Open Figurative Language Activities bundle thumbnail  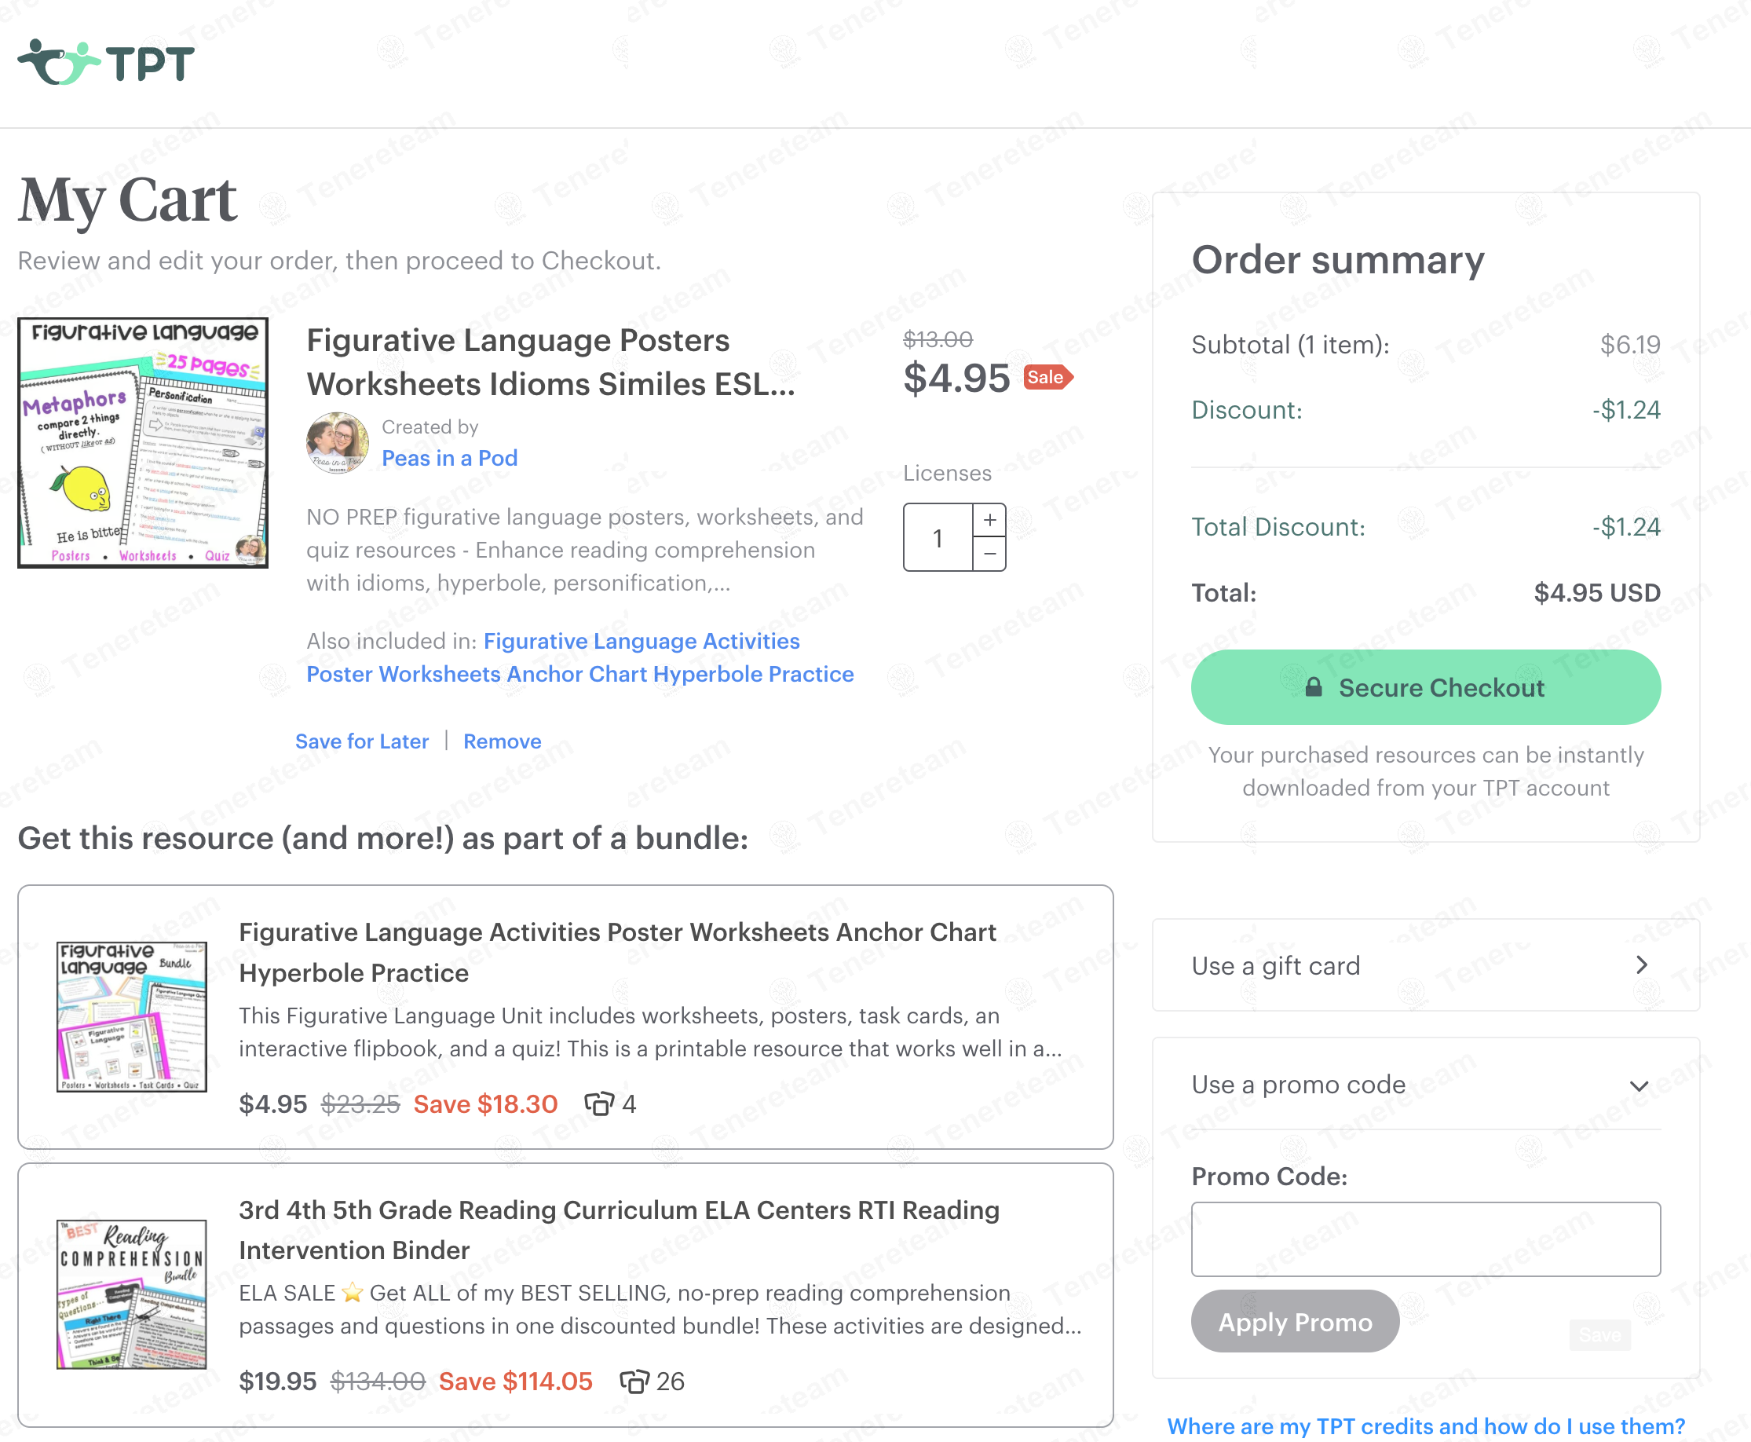132,1017
